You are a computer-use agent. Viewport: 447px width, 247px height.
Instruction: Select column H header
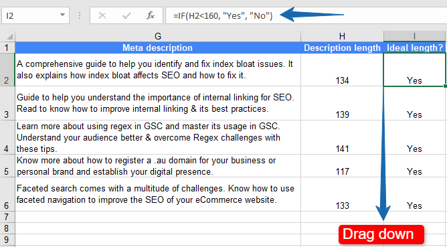coord(342,36)
